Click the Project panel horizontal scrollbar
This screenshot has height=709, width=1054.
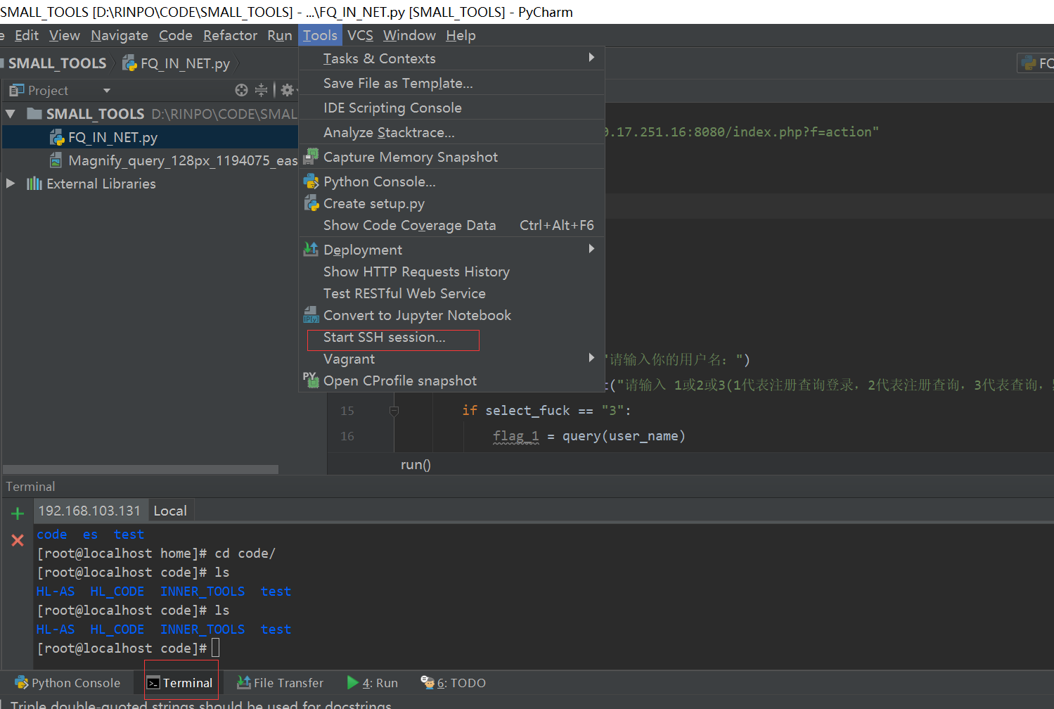(141, 469)
